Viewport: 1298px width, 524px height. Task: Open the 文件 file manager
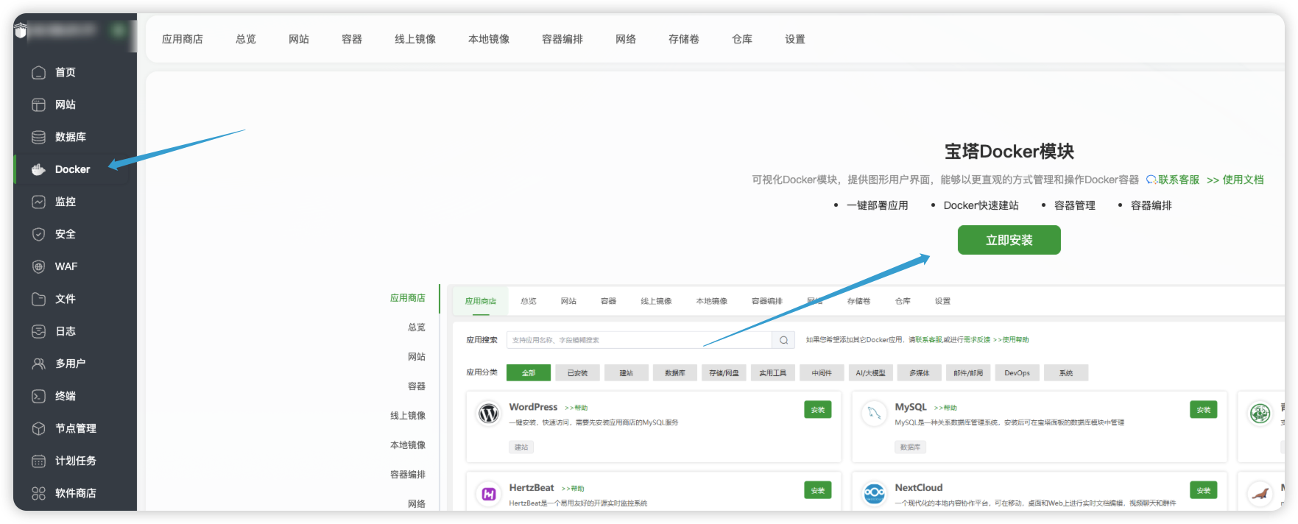(65, 299)
